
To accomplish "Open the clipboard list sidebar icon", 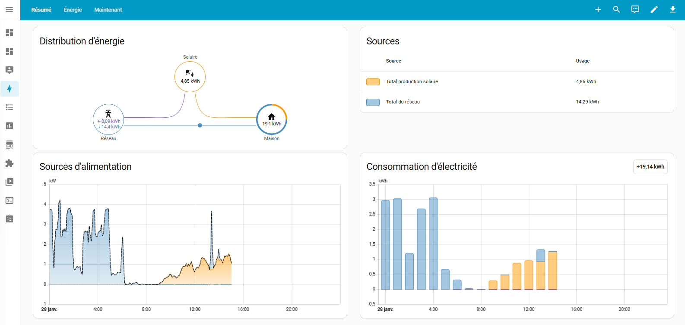I will pos(10,219).
